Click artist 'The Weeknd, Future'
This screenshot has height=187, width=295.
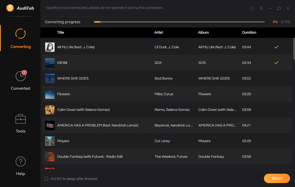[x=171, y=156]
